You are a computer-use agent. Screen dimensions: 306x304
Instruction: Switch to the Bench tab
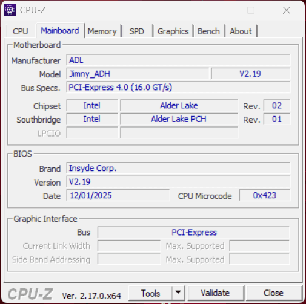208,31
